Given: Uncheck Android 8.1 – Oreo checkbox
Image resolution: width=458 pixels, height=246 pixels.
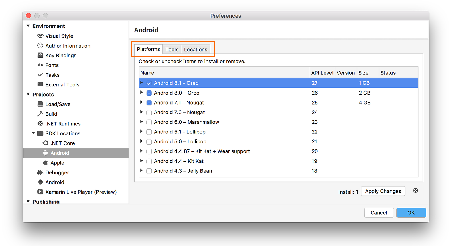Looking at the screenshot, I should pos(149,83).
